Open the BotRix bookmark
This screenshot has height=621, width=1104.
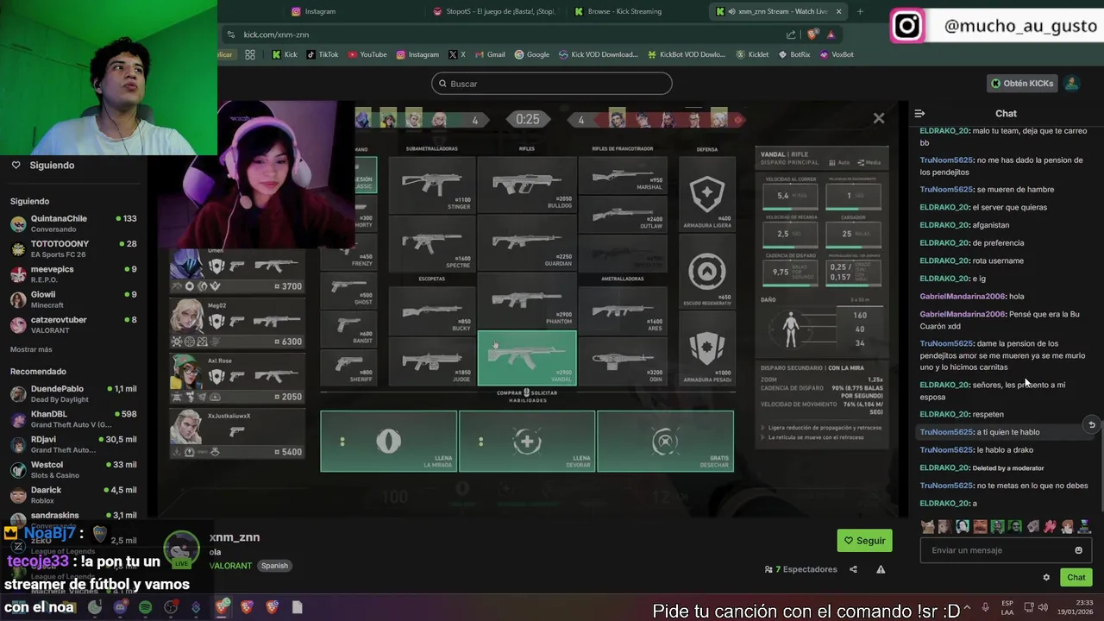793,54
